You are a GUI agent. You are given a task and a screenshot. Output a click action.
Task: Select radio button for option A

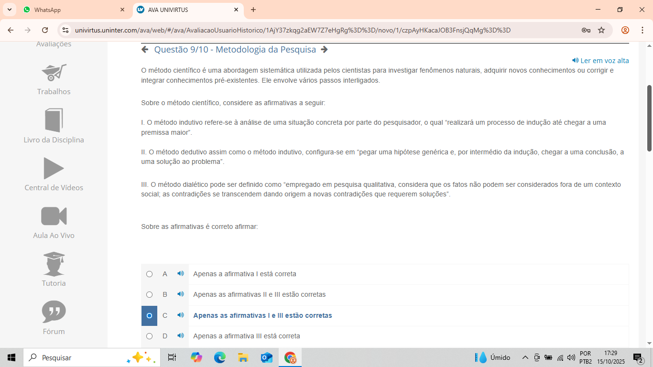point(150,274)
